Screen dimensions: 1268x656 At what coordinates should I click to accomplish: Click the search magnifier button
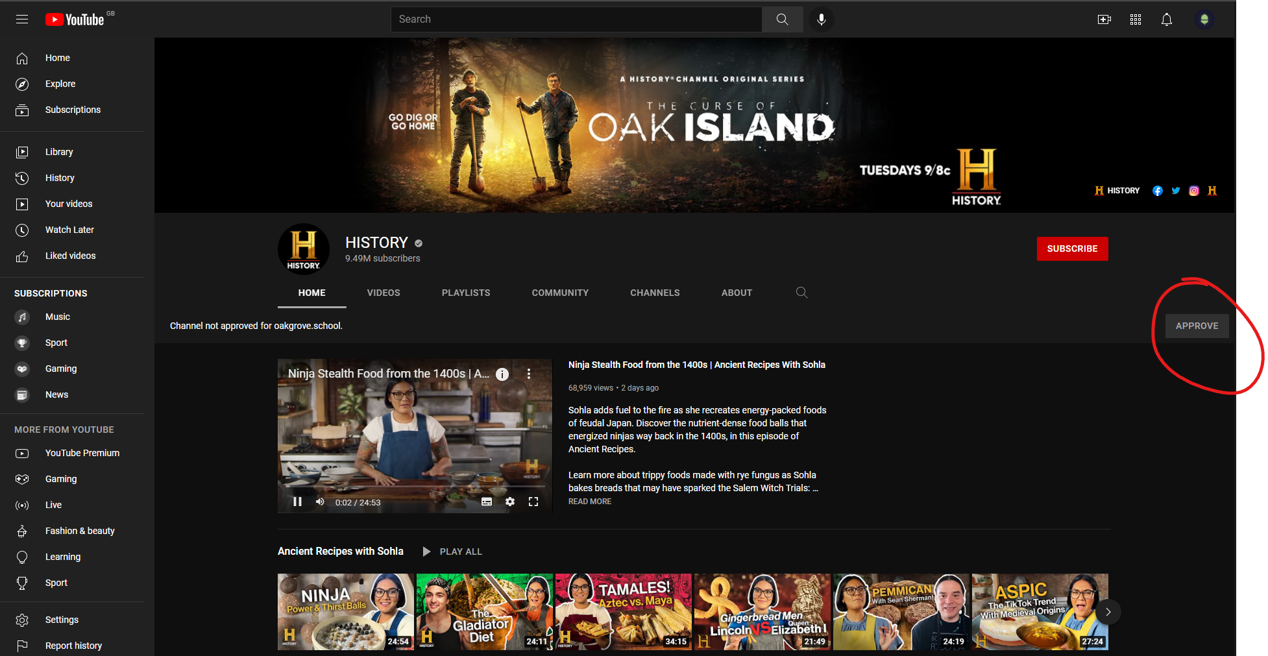coord(783,19)
